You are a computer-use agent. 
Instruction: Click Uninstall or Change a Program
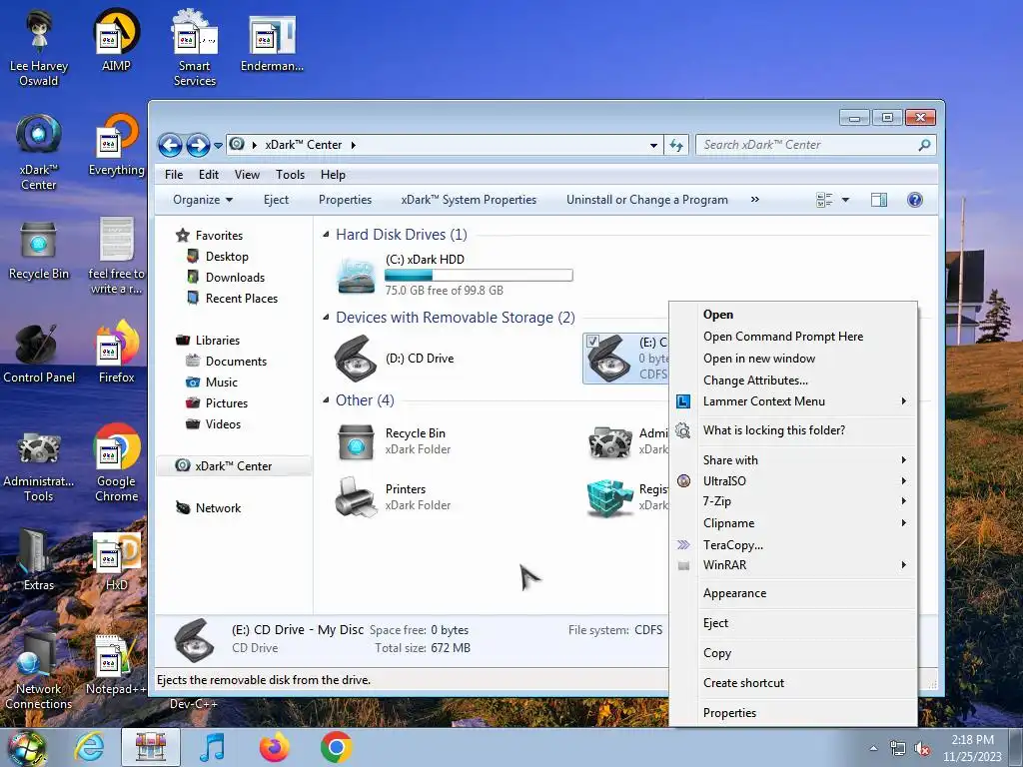point(646,200)
